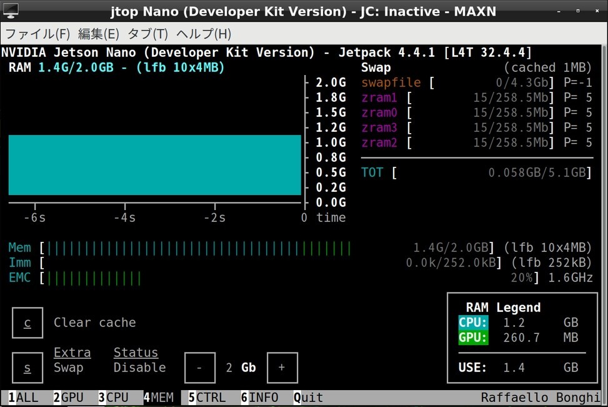Viewport: 608px width, 407px height.
Task: Click the Clear cache label
Action: 94,323
